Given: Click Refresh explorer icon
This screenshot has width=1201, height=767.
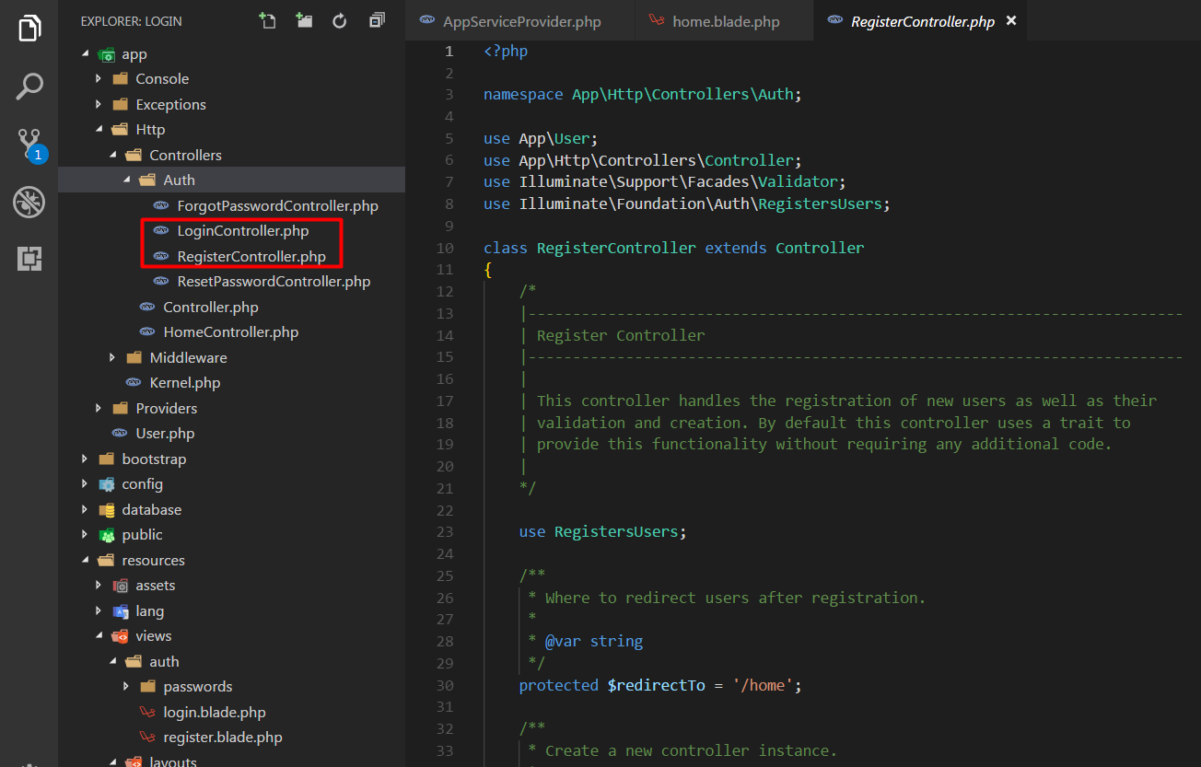Looking at the screenshot, I should click(340, 20).
